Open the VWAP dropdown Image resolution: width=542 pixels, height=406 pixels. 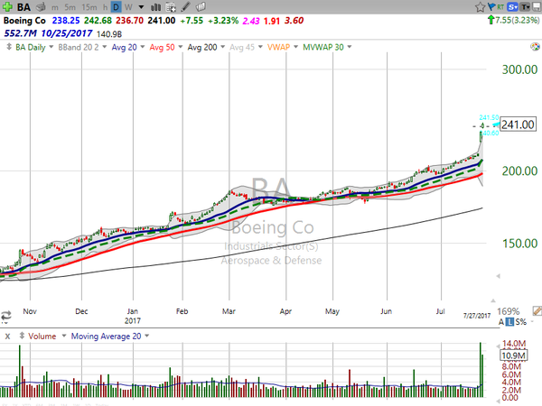tap(295, 47)
